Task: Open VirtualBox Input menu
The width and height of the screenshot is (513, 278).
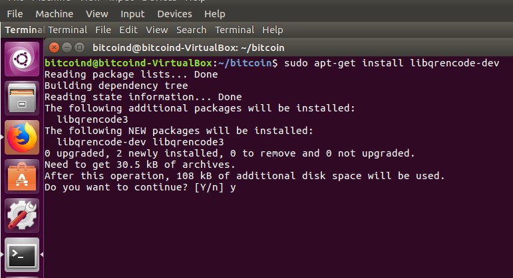Action: pyautogui.click(x=132, y=14)
